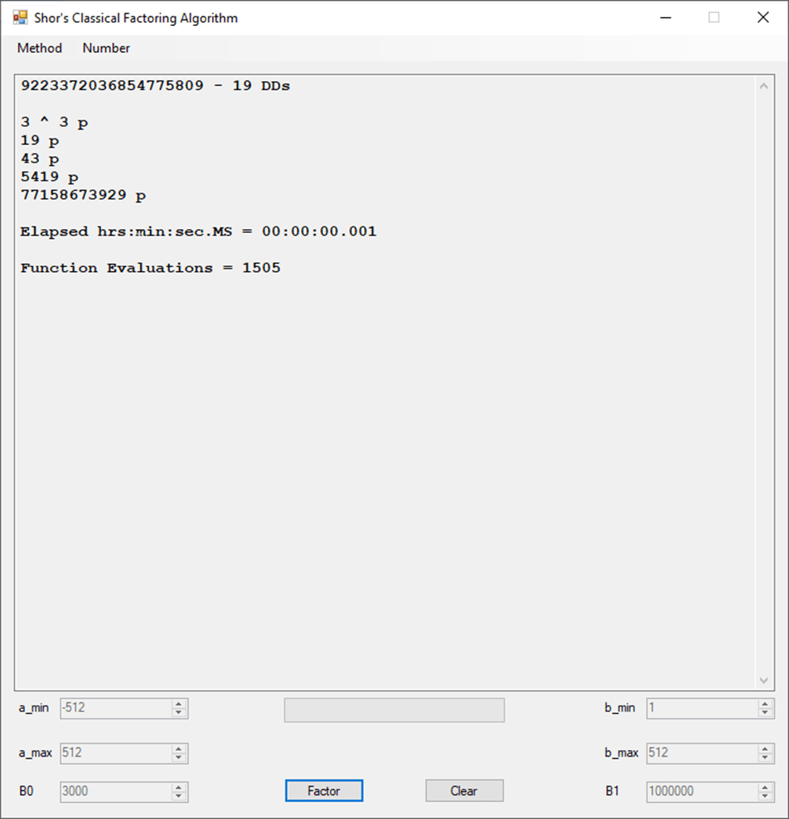Click the a_max input field
The image size is (789, 819).
click(x=115, y=753)
